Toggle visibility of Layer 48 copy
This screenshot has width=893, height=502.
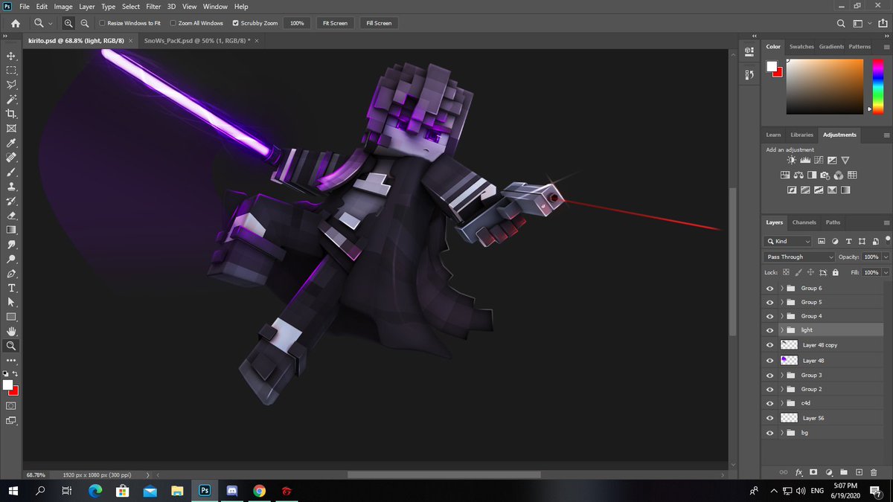coord(769,345)
